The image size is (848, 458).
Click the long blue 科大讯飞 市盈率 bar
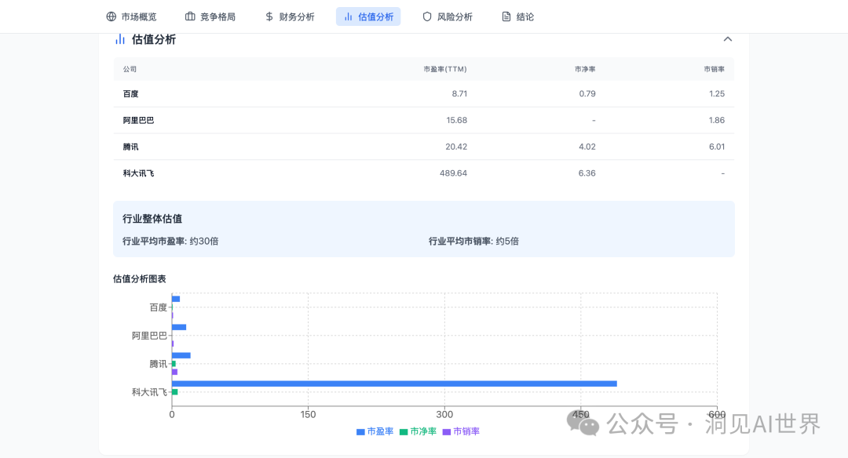coord(394,383)
